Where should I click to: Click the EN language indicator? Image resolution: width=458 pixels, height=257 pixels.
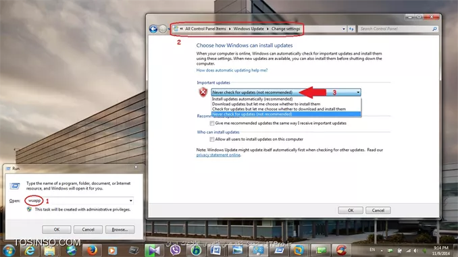click(372, 250)
